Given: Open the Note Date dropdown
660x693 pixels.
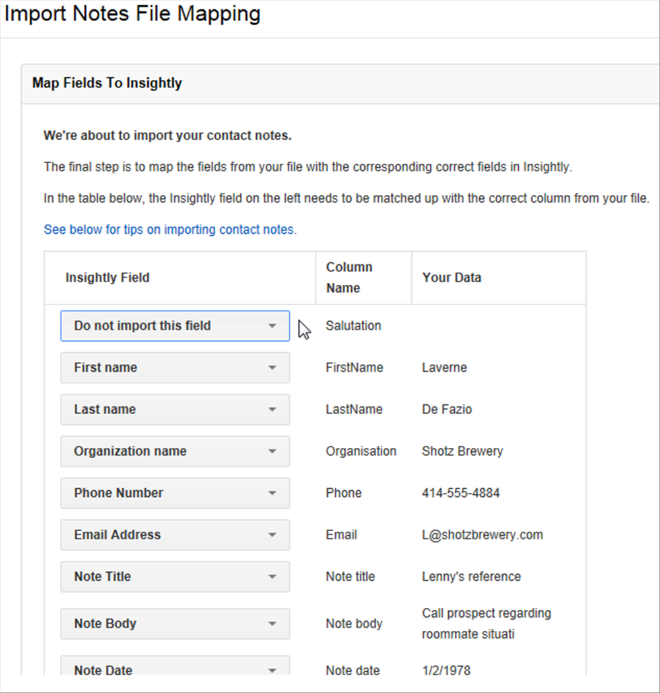Looking at the screenshot, I should coord(175,666).
